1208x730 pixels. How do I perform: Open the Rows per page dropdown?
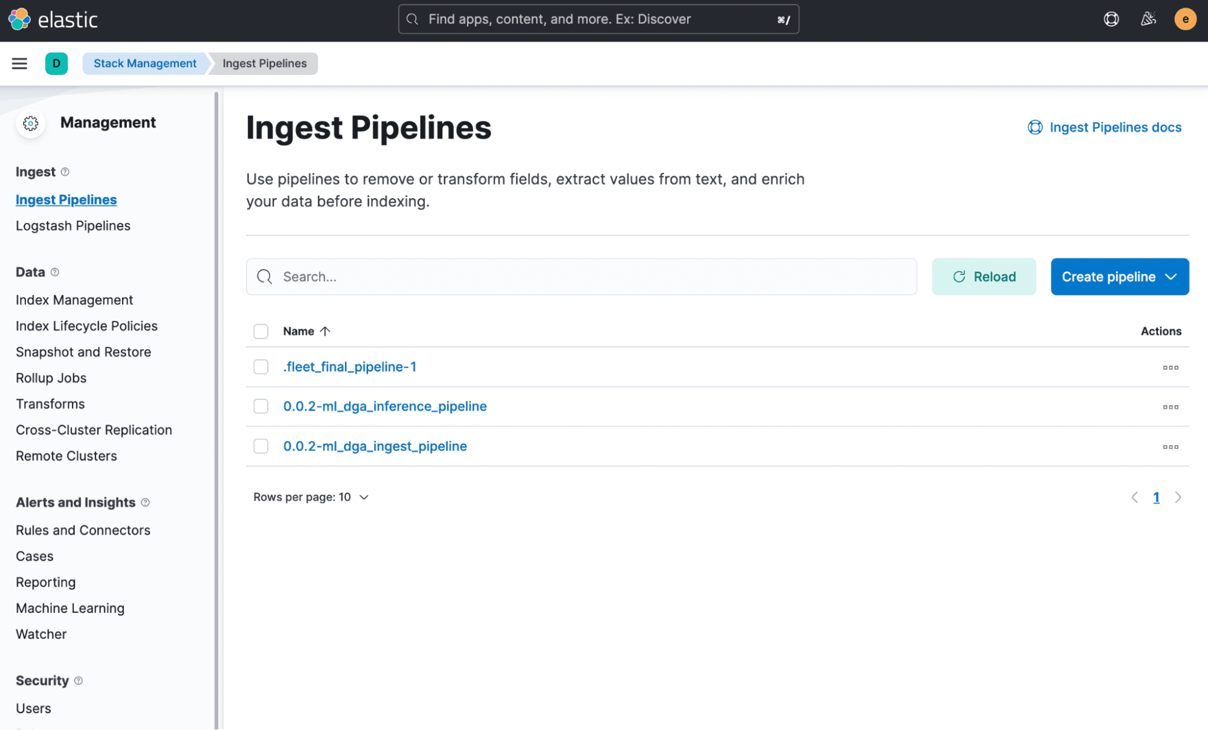pyautogui.click(x=311, y=497)
